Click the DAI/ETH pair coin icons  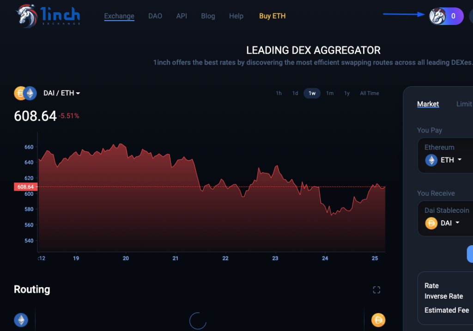pyautogui.click(x=25, y=93)
